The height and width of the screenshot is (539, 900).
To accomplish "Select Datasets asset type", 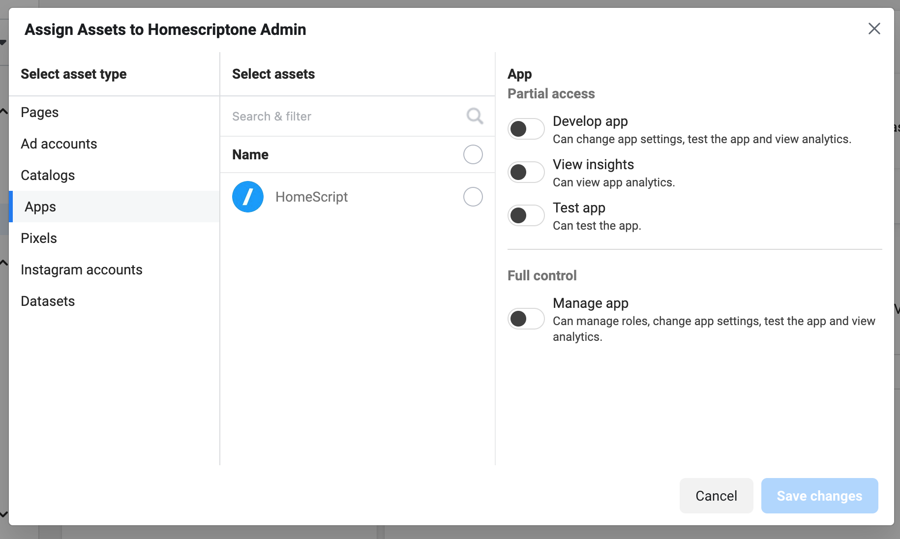I will pyautogui.click(x=114, y=301).
